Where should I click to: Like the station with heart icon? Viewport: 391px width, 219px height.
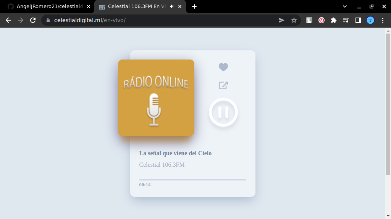(223, 67)
